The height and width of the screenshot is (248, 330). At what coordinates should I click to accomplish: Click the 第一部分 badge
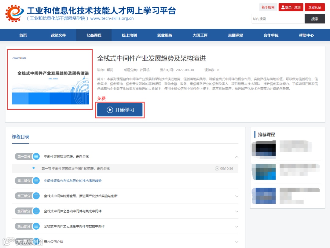click(24, 156)
